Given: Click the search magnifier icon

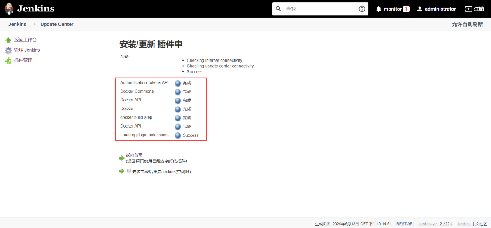Looking at the screenshot, I should (278, 9).
